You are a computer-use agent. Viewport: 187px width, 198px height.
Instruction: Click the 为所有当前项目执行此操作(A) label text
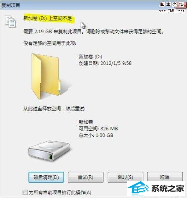click(x=60, y=192)
